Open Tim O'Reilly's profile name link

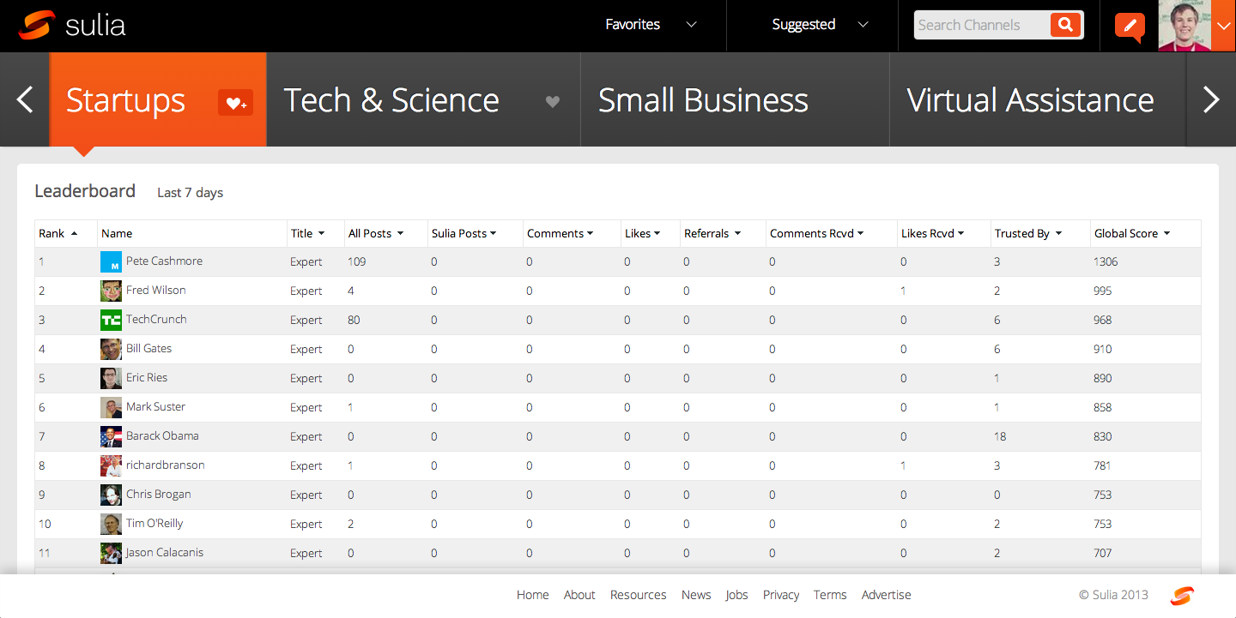click(154, 523)
